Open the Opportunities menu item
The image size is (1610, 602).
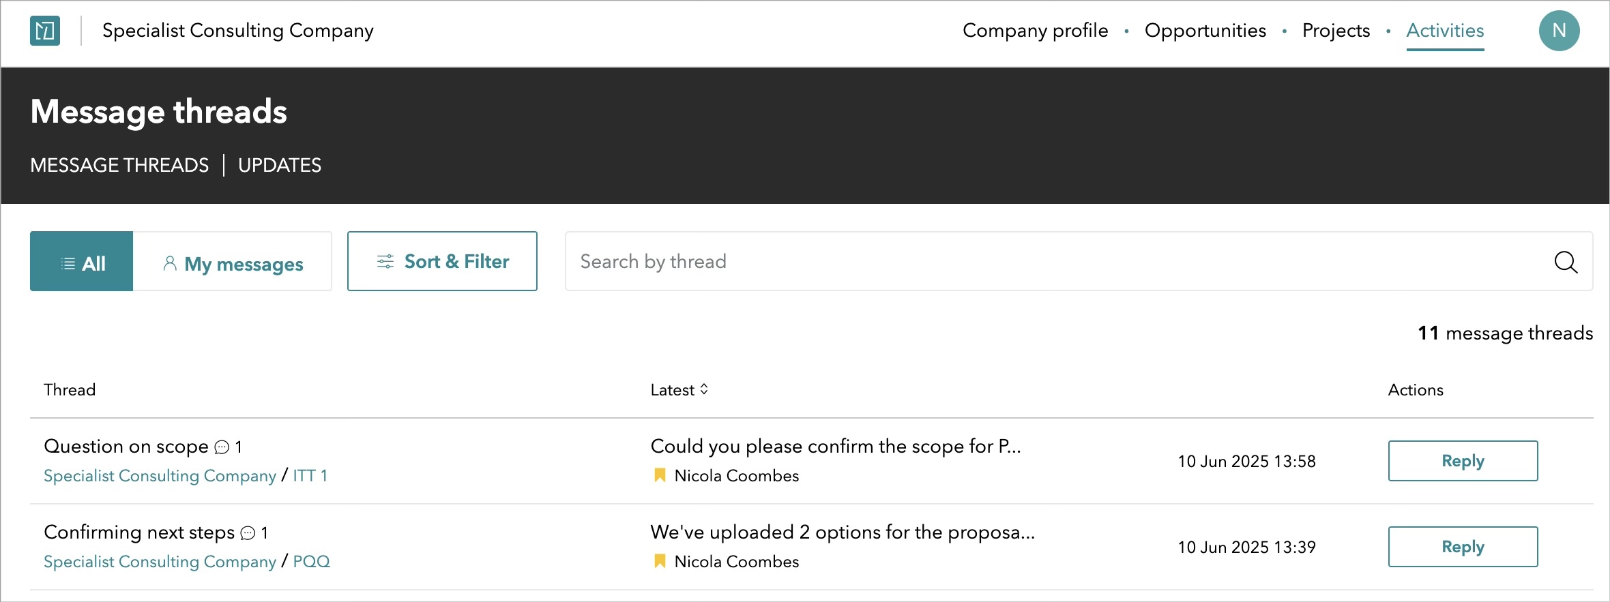[x=1205, y=30]
